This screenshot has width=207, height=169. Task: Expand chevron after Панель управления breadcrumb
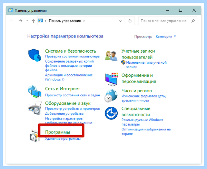tap(84, 21)
